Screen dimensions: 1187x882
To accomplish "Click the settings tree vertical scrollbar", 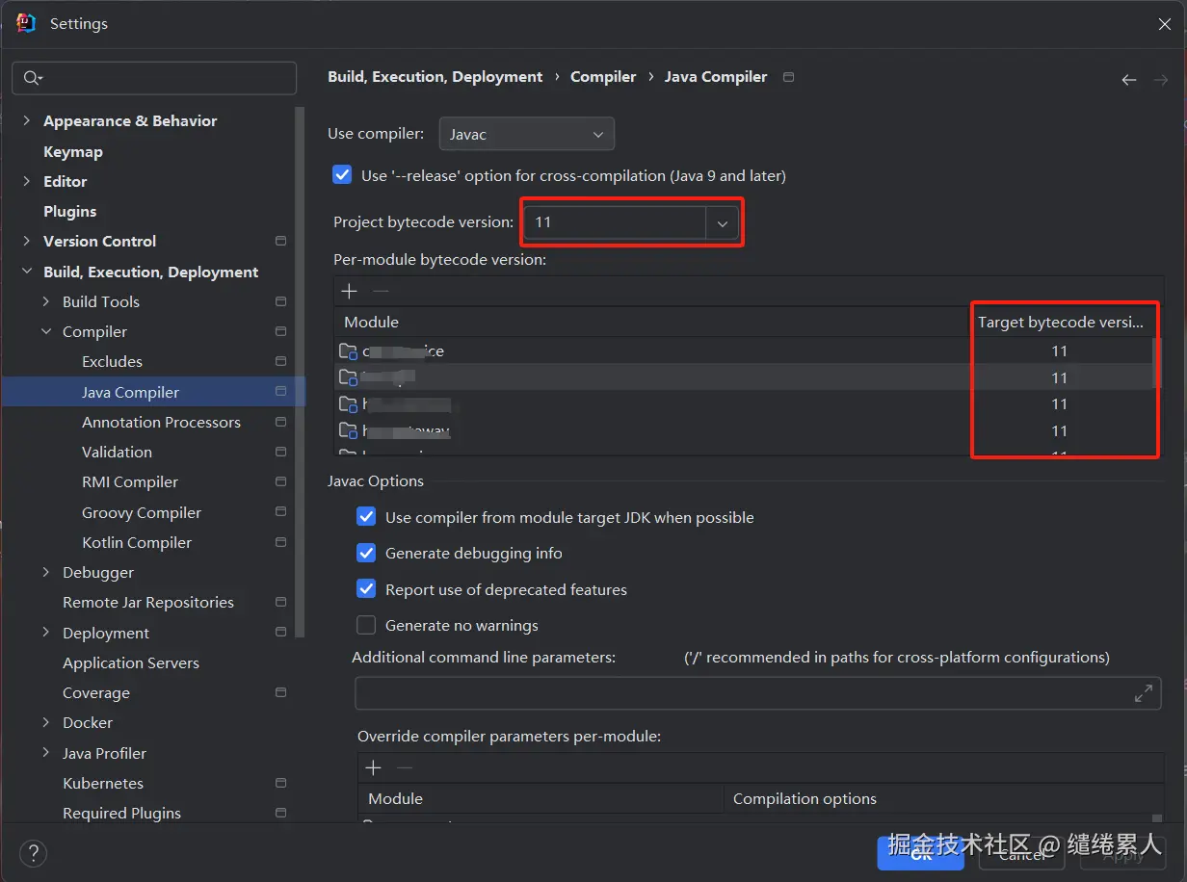I will 300,371.
